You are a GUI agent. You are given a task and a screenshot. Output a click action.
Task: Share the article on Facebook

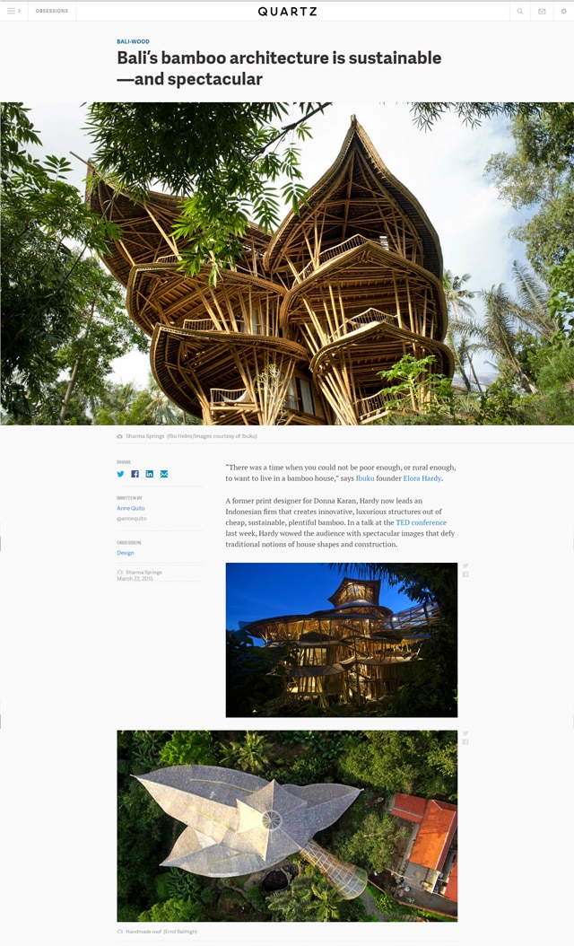[135, 474]
